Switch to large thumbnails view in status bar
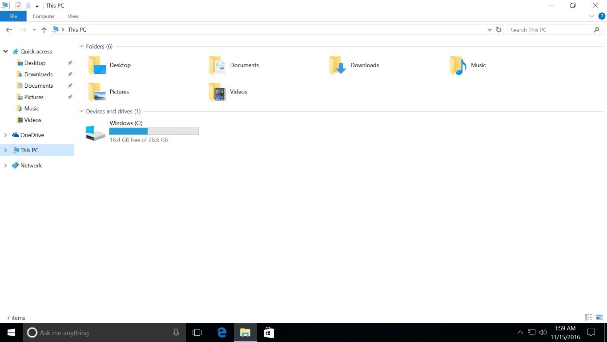Screen dimensions: 607x342 (x=599, y=318)
